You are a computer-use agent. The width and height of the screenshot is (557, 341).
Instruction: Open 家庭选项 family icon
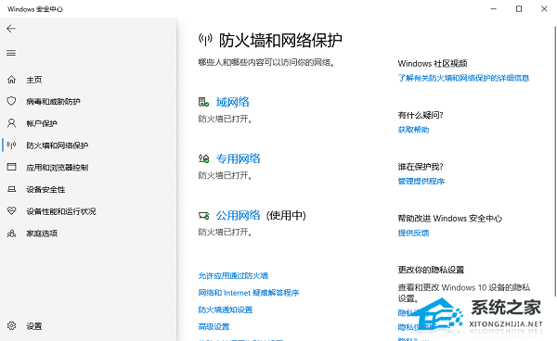[11, 234]
